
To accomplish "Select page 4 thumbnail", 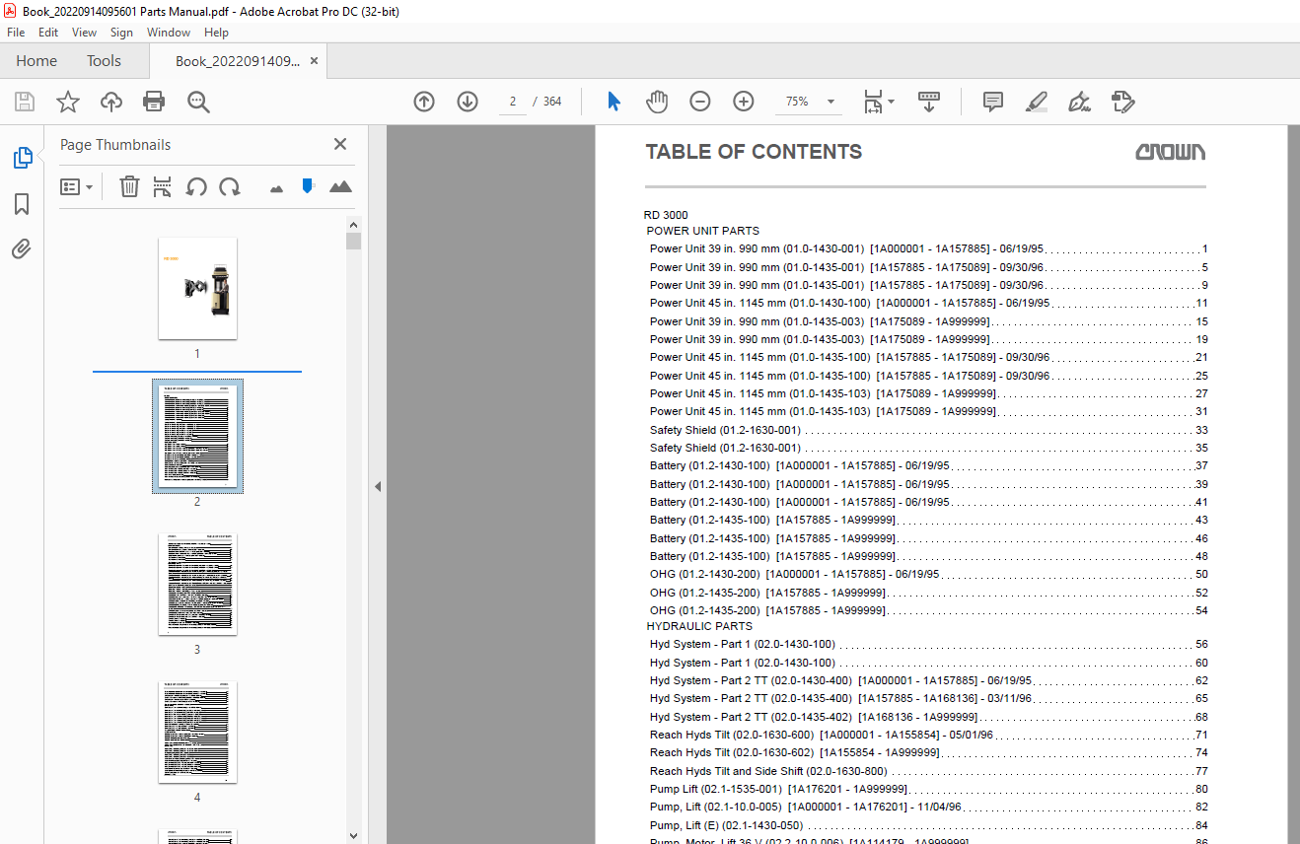I will pos(197,733).
